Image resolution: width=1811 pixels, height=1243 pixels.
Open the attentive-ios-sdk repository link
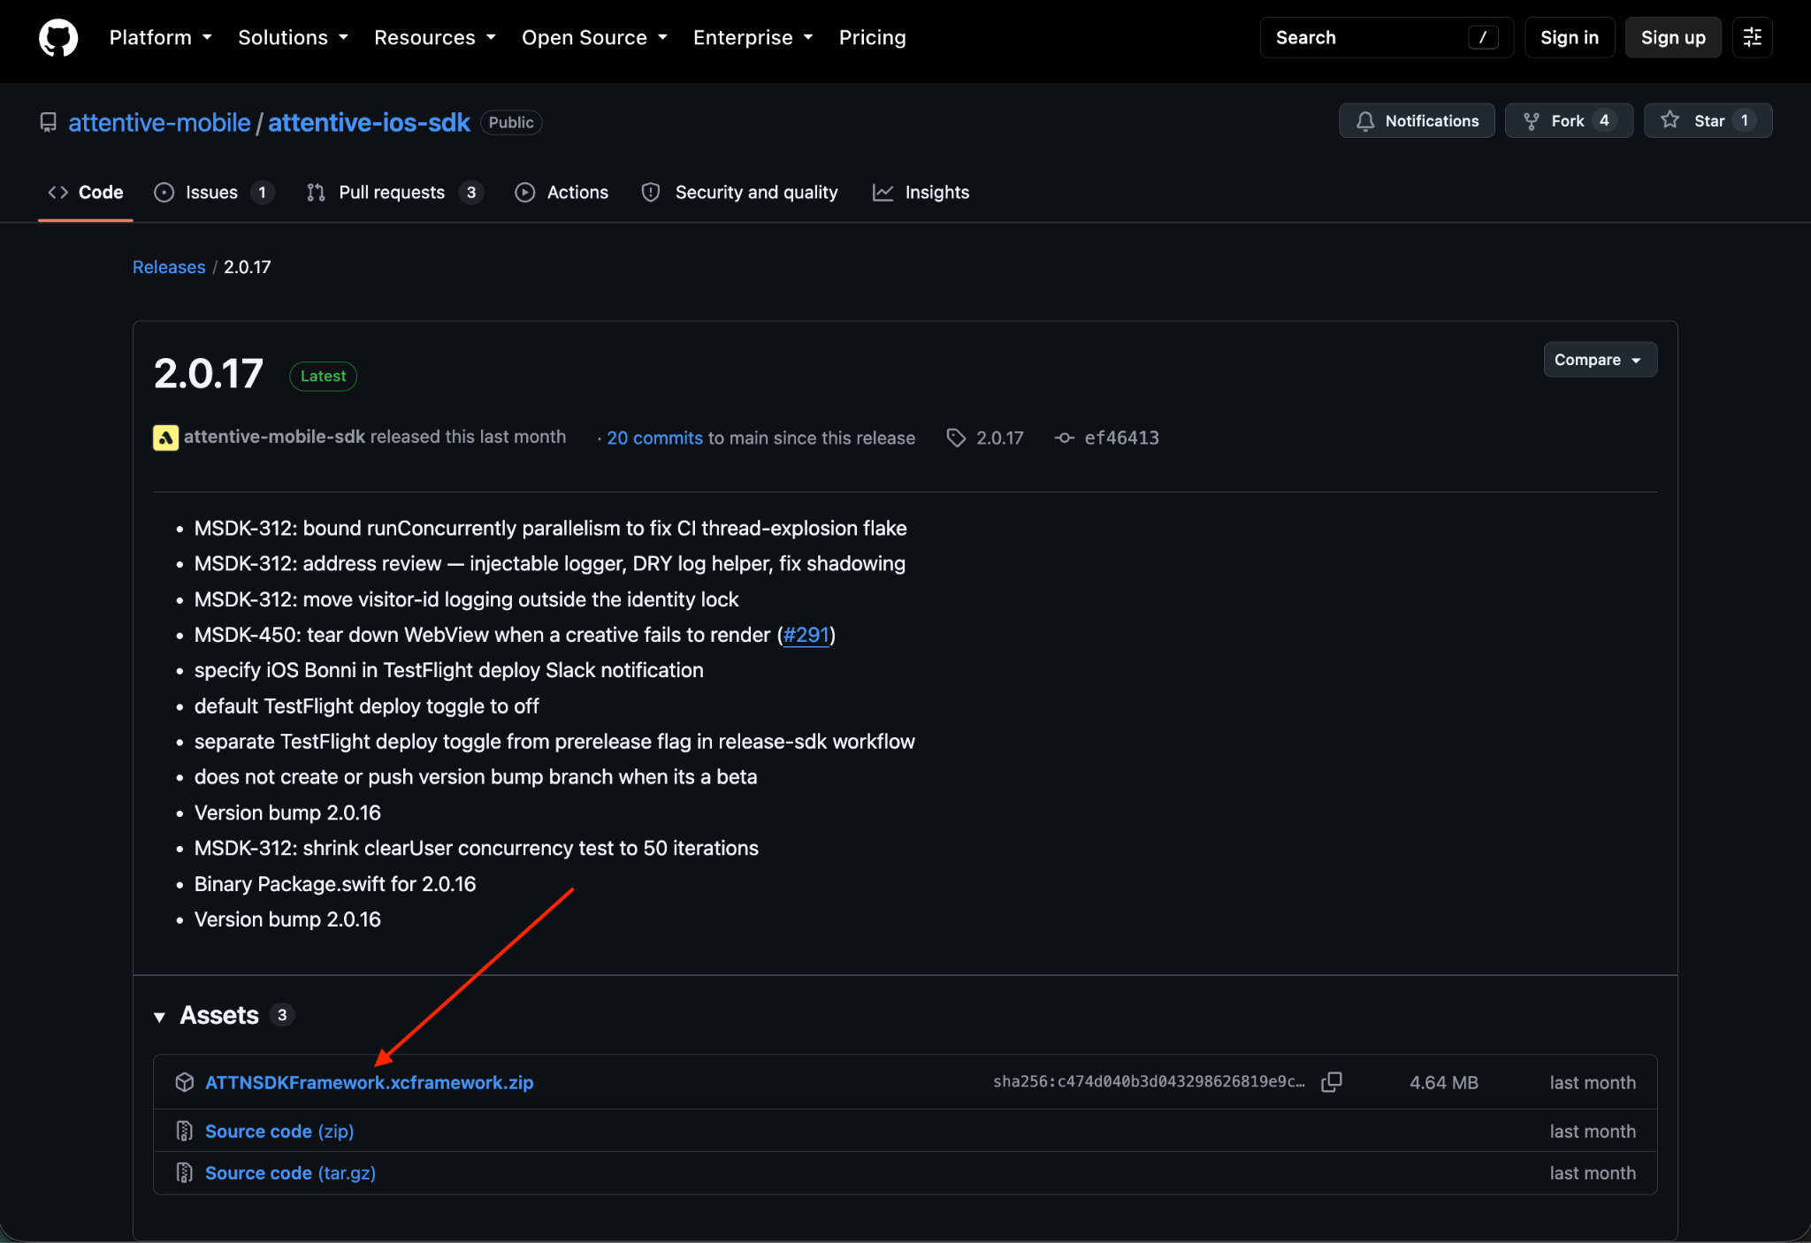pyautogui.click(x=369, y=122)
